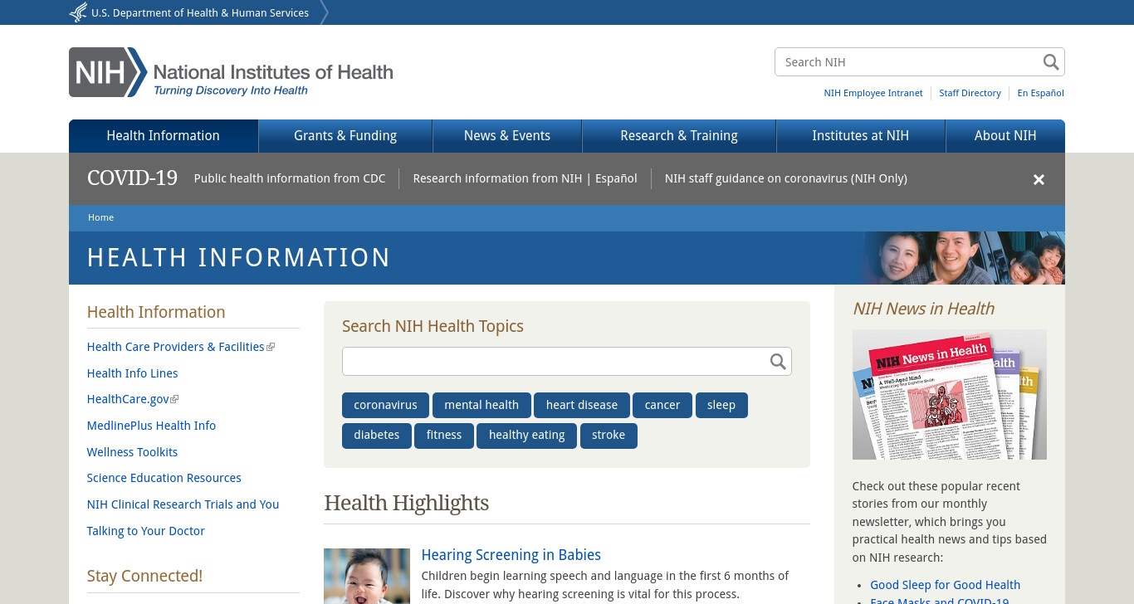Open the NIH News in Health heading
The image size is (1134, 604).
tap(923, 309)
